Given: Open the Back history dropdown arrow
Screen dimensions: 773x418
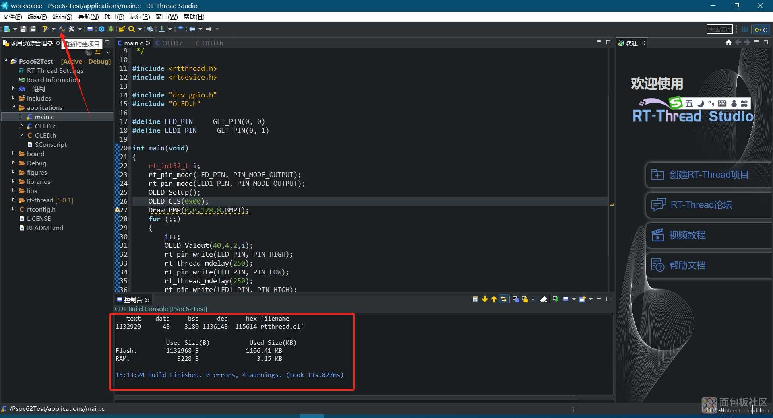Looking at the screenshot, I should coord(200,29).
